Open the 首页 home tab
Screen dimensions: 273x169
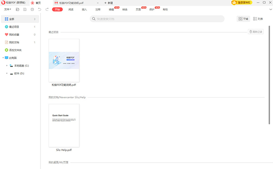tap(36, 3)
